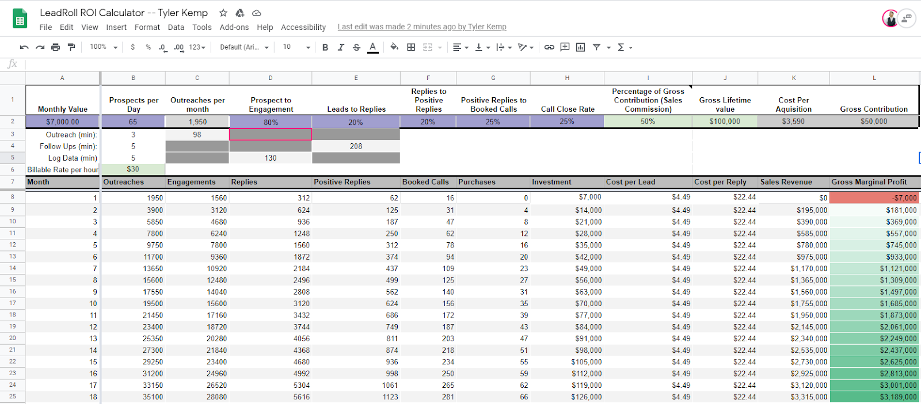Activate the paint format tool
Viewport: 921px width, 404px height.
tap(71, 47)
